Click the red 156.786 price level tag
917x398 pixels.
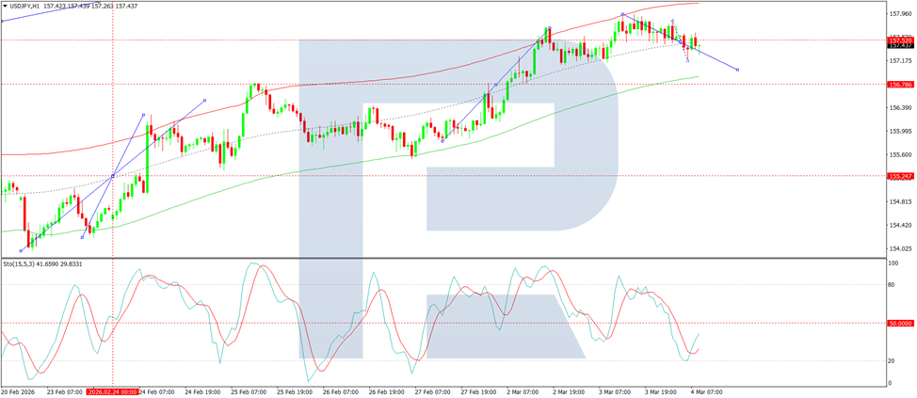click(900, 84)
